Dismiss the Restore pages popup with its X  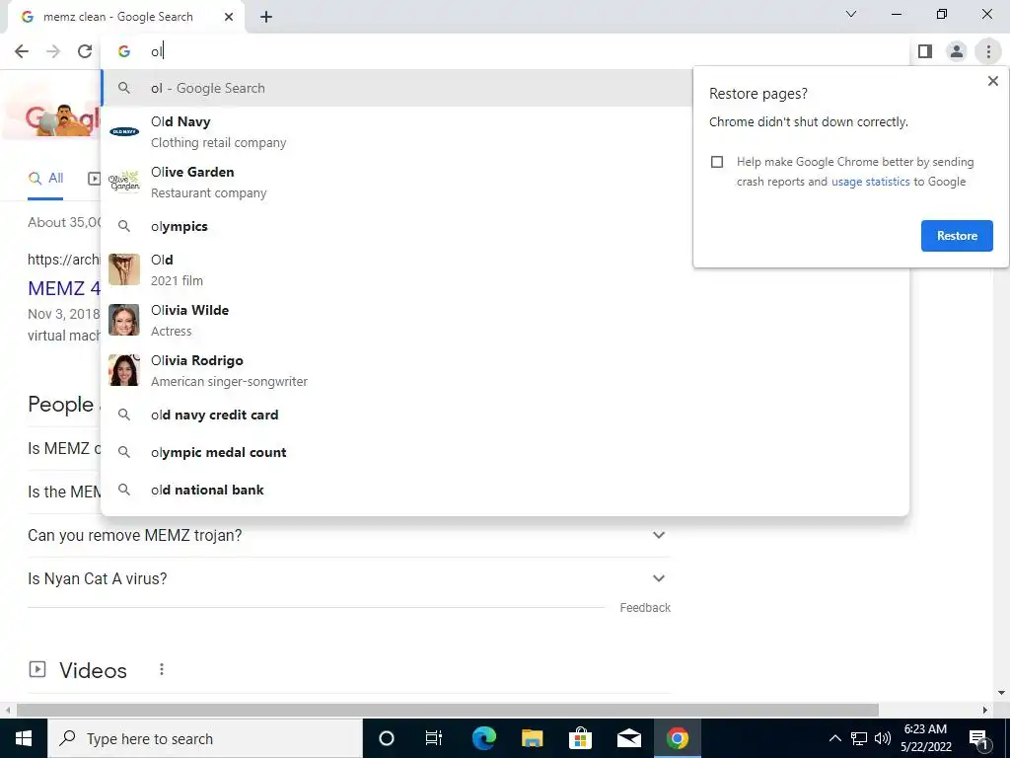click(992, 81)
